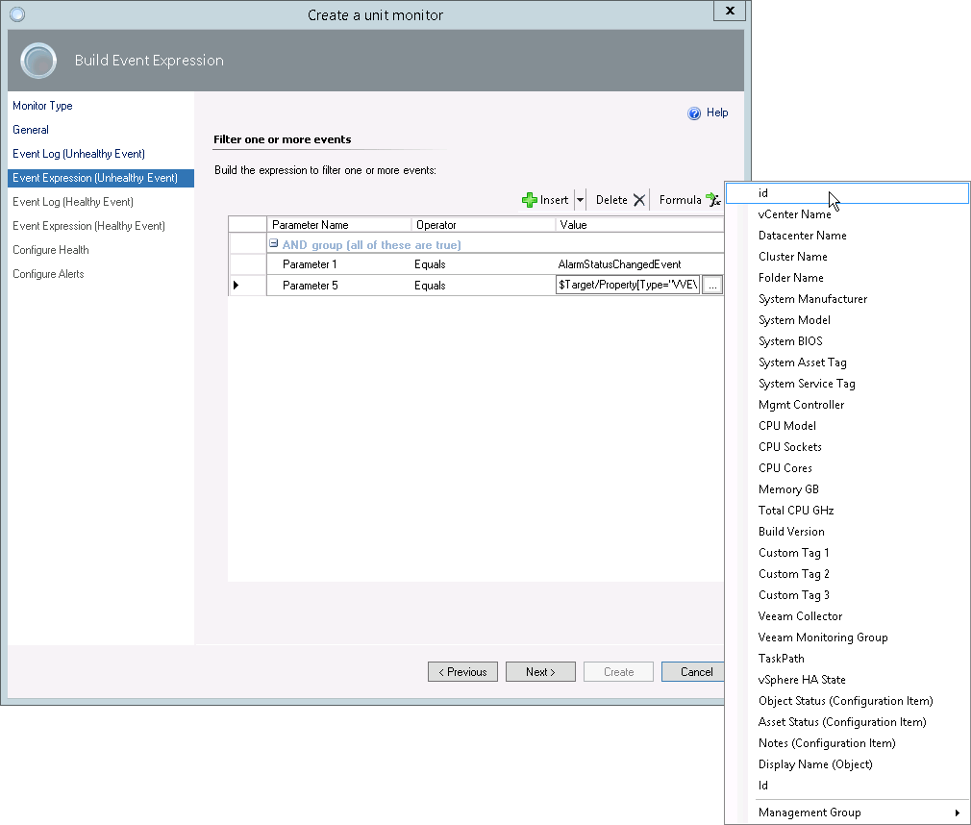Open Event Expression (Healthy Event) step
This screenshot has width=971, height=825.
point(88,226)
